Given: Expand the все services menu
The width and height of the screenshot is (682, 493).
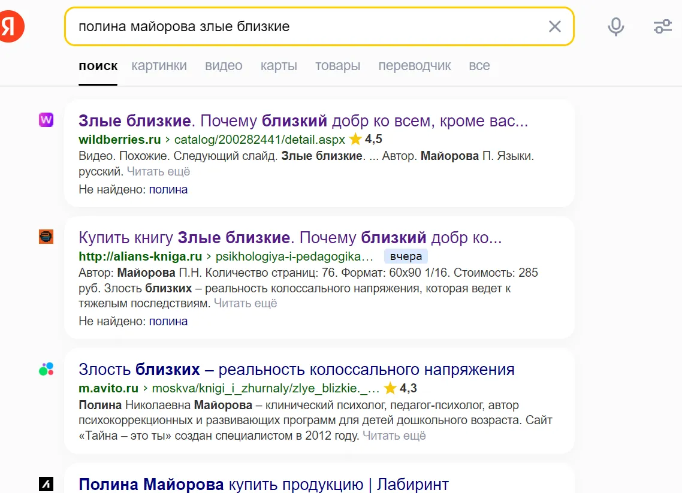Looking at the screenshot, I should pyautogui.click(x=479, y=66).
